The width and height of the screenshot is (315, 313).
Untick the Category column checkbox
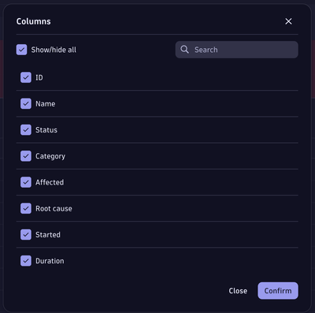point(26,156)
